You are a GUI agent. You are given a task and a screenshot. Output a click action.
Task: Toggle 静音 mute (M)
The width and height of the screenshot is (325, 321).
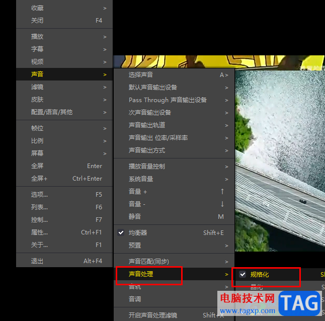point(174,217)
